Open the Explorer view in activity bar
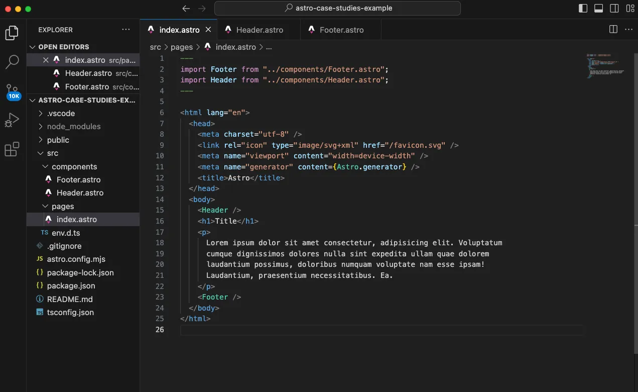 [x=12, y=33]
